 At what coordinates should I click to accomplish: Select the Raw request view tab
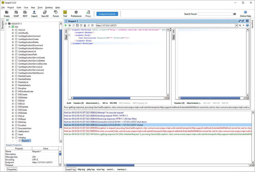coord(66,37)
